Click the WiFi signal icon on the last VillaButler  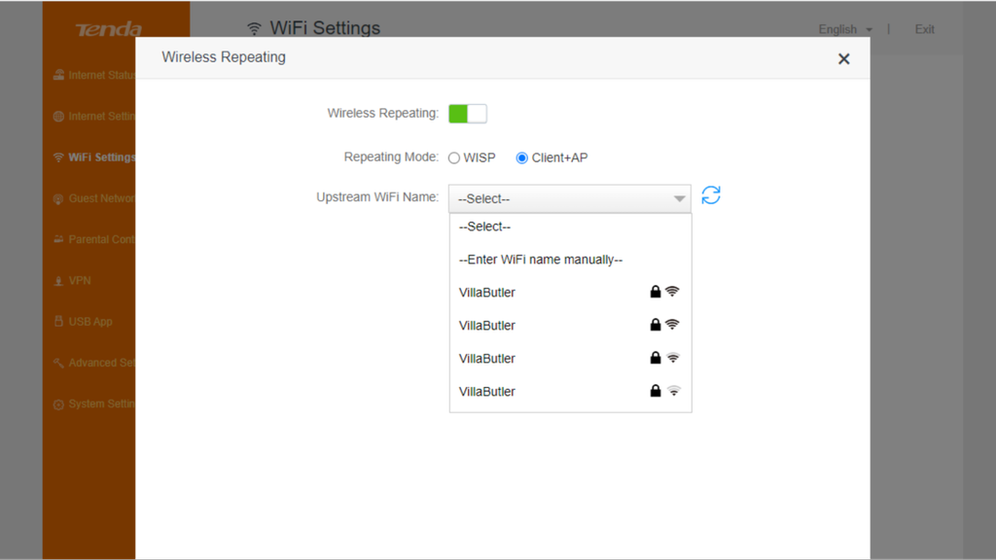[x=671, y=391]
